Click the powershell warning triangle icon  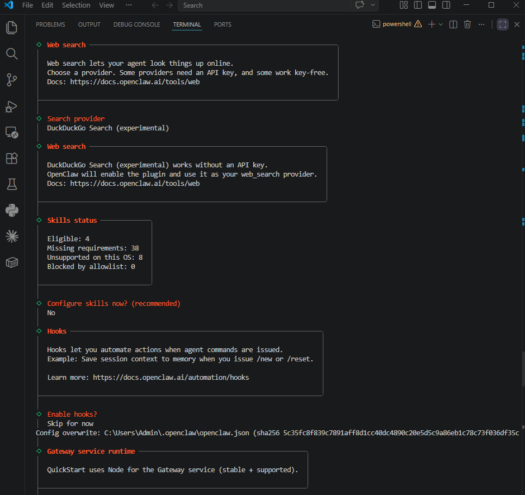(x=418, y=24)
